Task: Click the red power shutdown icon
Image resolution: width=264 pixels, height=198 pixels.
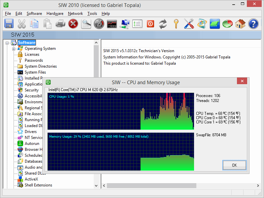Action: [x=150, y=24]
